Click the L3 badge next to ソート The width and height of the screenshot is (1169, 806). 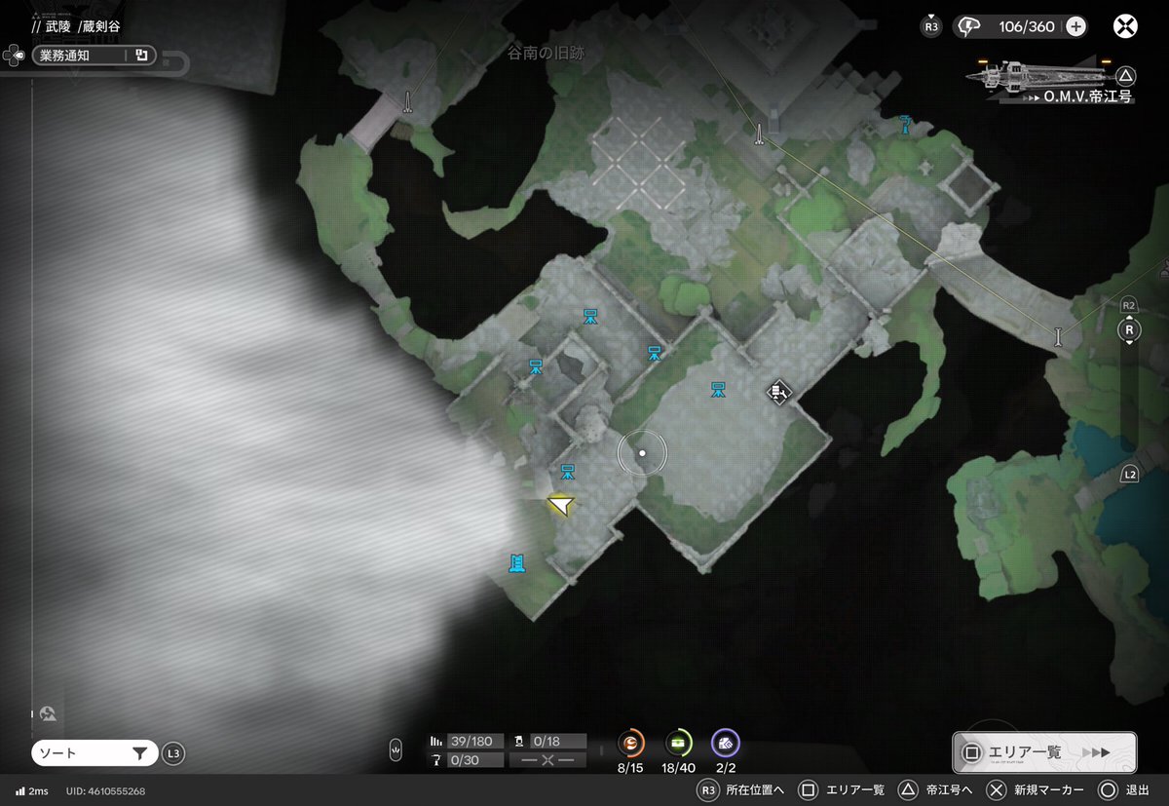click(173, 753)
